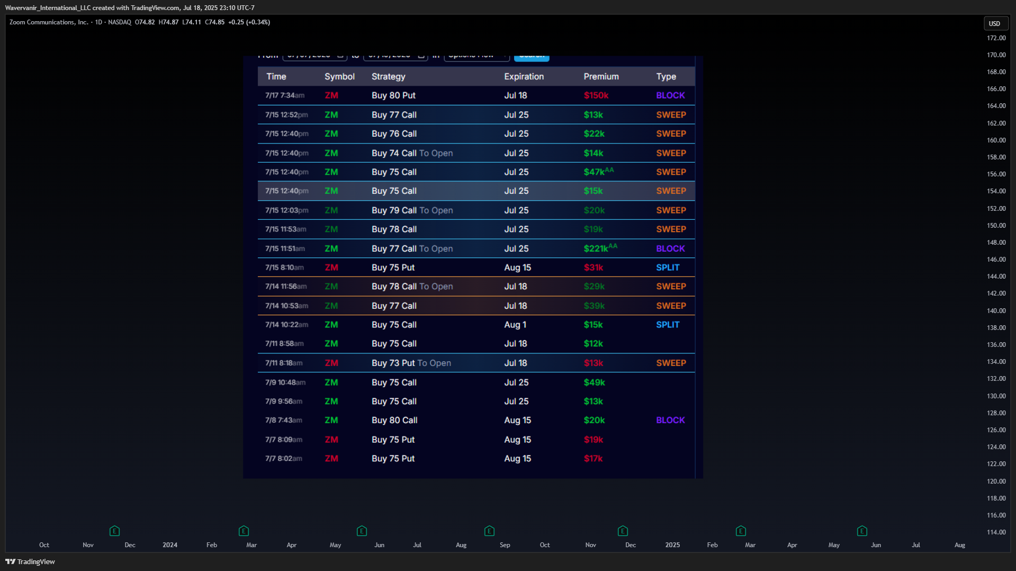Click the TradingView logo at the bottom left
This screenshot has width=1016, height=571.
click(30, 561)
